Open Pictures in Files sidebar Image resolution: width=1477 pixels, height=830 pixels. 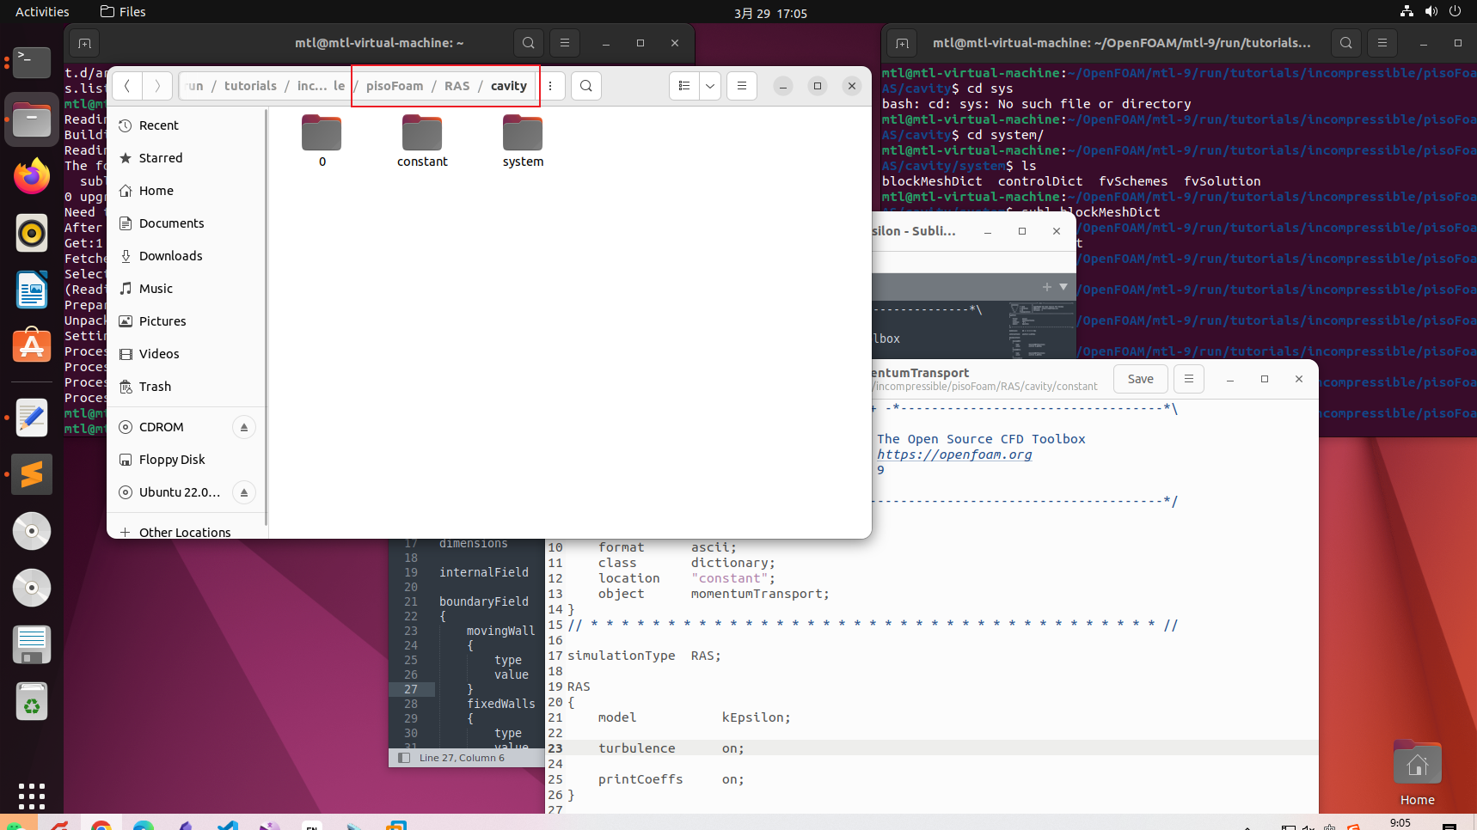187,321
